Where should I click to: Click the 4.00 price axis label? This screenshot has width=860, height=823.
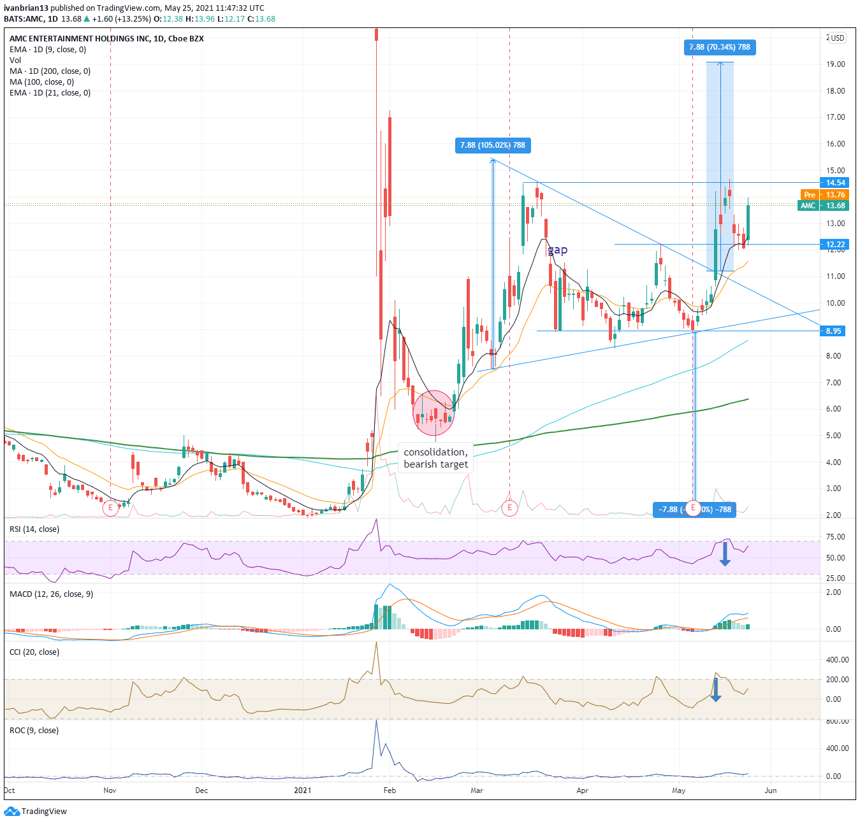tap(834, 462)
